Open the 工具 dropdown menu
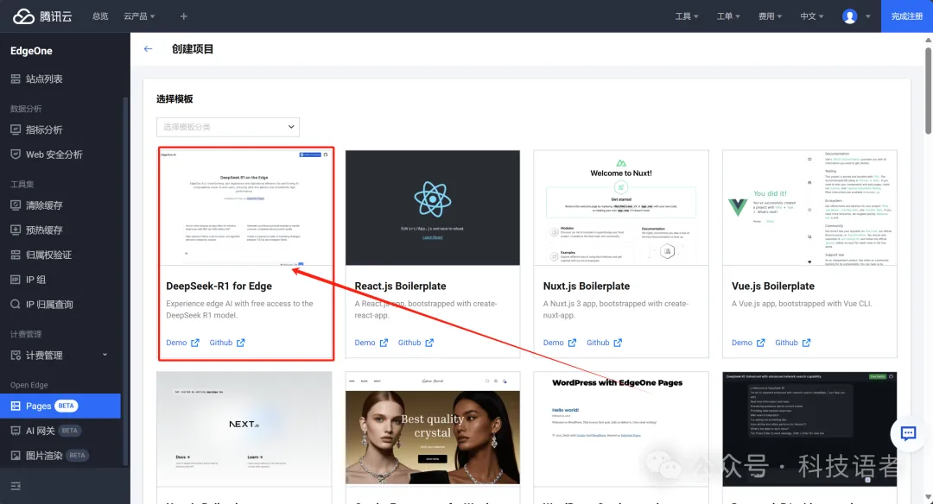Viewport: 933px width, 504px height. click(687, 16)
